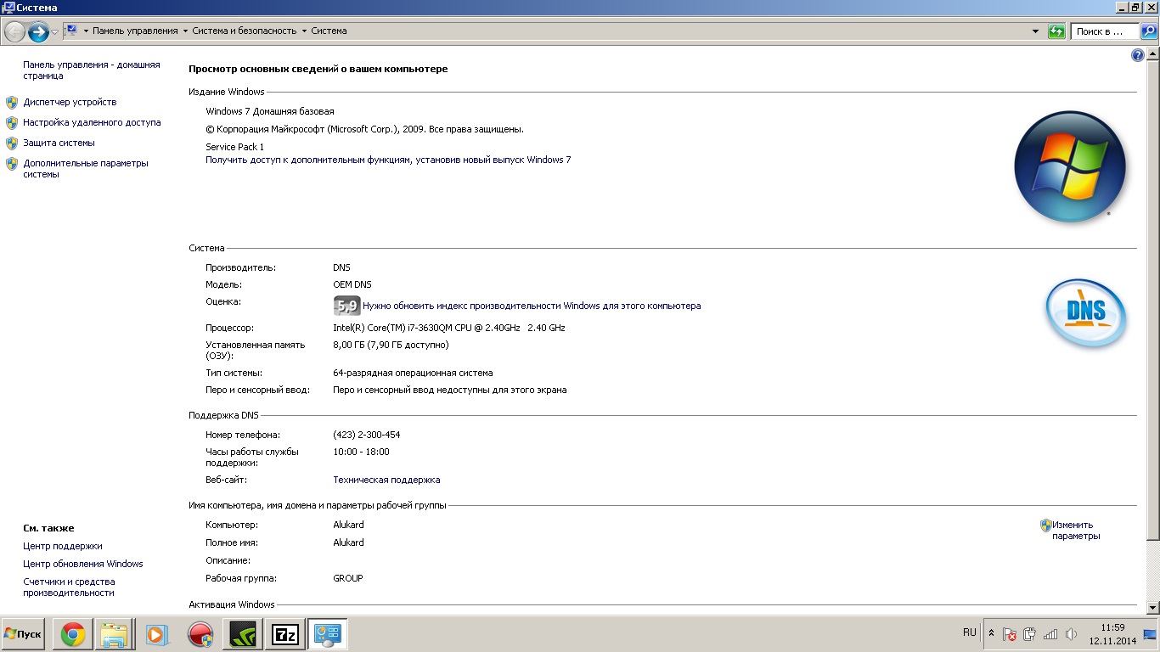Click the green refresh button

point(1056,31)
